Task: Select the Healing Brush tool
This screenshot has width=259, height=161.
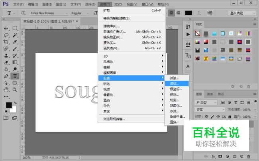Action: tap(6, 49)
